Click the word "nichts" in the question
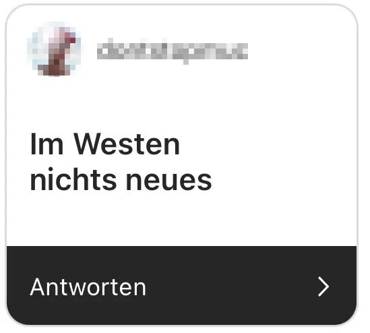Screen dimensions: 370x333 click(73, 179)
